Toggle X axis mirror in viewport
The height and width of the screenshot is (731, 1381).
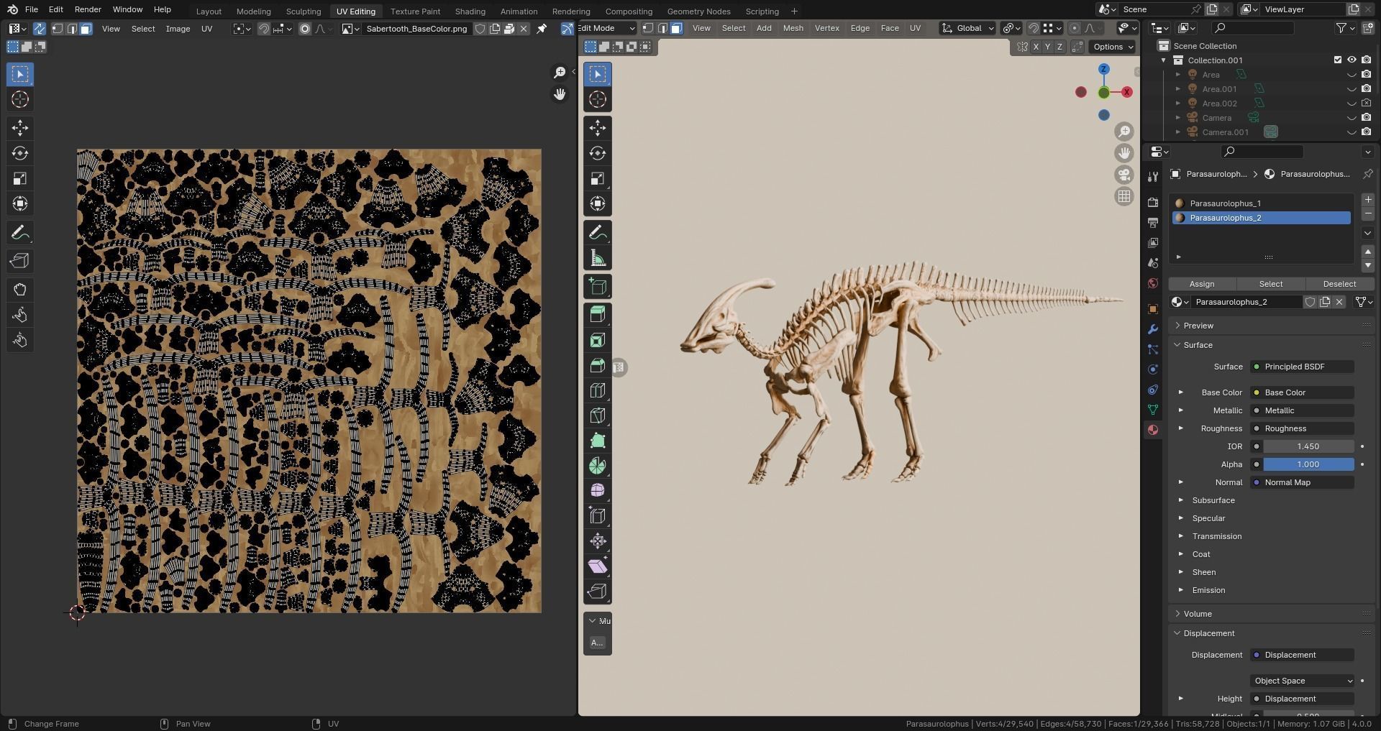coord(1036,47)
